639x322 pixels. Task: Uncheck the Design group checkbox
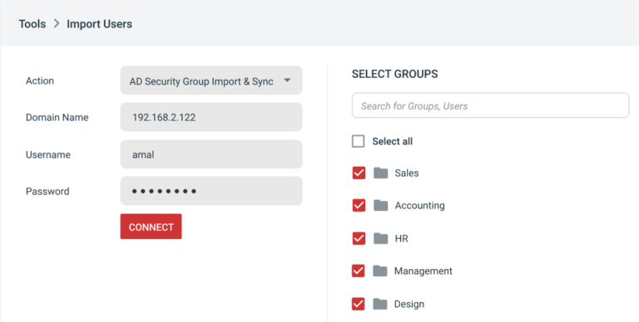point(359,304)
